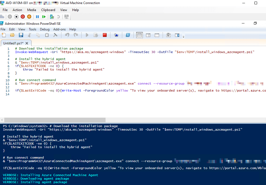Click the Invoke-WebRequest command on line 2
The width and height of the screenshot is (266, 185).
[x=31, y=52]
